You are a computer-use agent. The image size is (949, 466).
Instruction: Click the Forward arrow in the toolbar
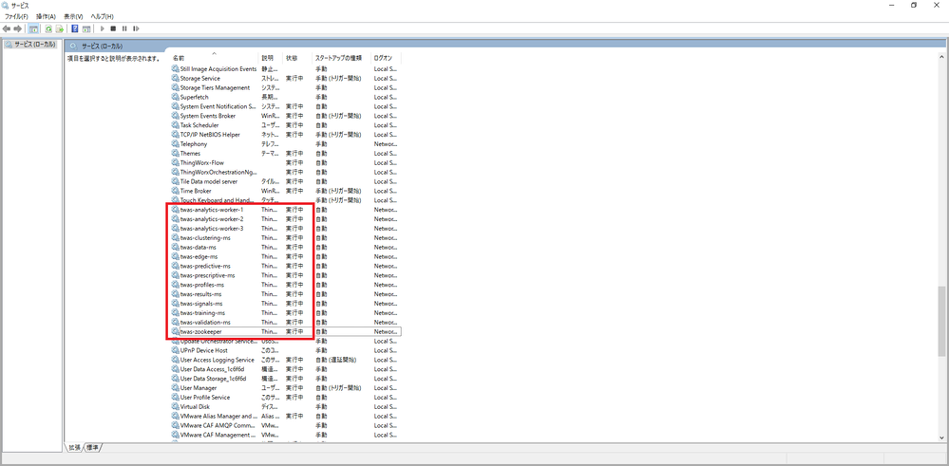[x=17, y=28]
